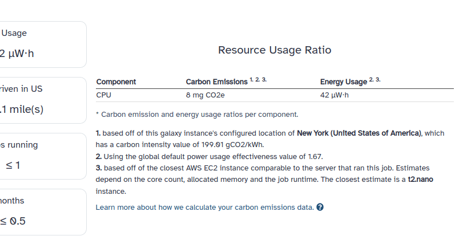
Task: Click the asterisk note about ratios per component
Action: click(197, 115)
